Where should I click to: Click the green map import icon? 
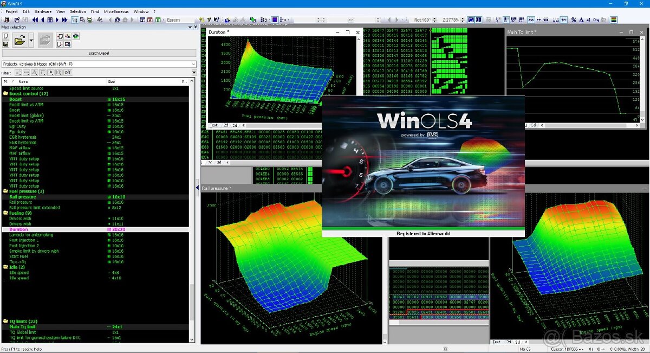[75, 36]
